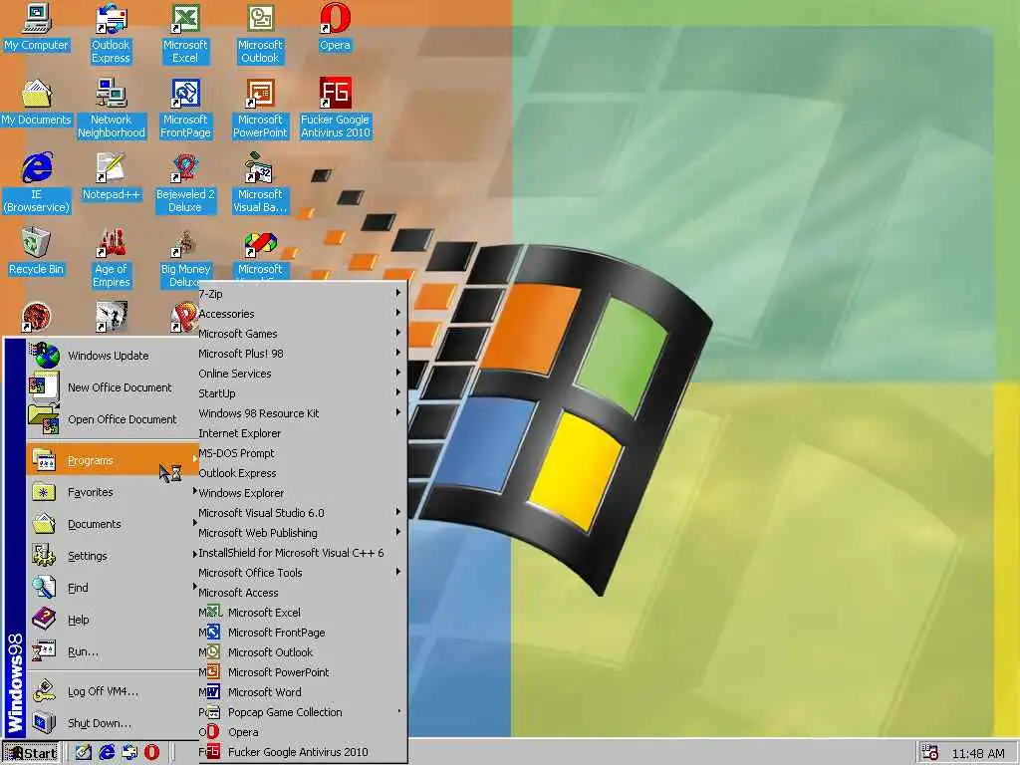Expand Microsoft Plus! 98 submenu
The image size is (1020, 765).
[302, 354]
